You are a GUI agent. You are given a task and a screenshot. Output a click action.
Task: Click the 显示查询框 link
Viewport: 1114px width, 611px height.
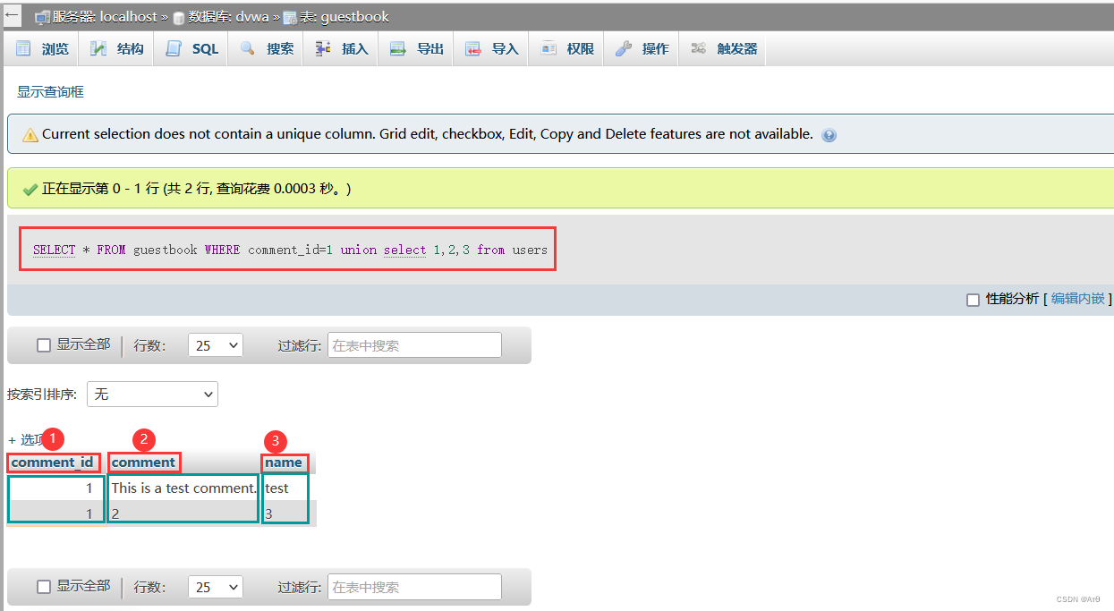coord(50,91)
